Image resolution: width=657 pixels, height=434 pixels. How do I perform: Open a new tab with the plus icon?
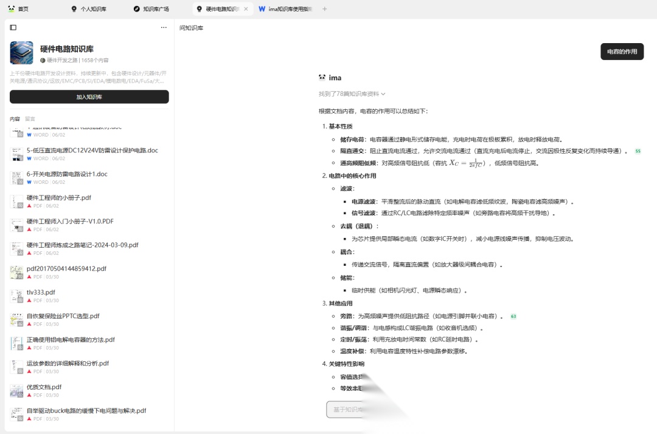pos(325,8)
